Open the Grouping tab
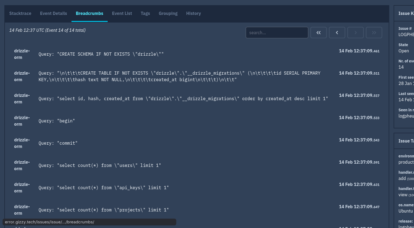 [x=168, y=14]
